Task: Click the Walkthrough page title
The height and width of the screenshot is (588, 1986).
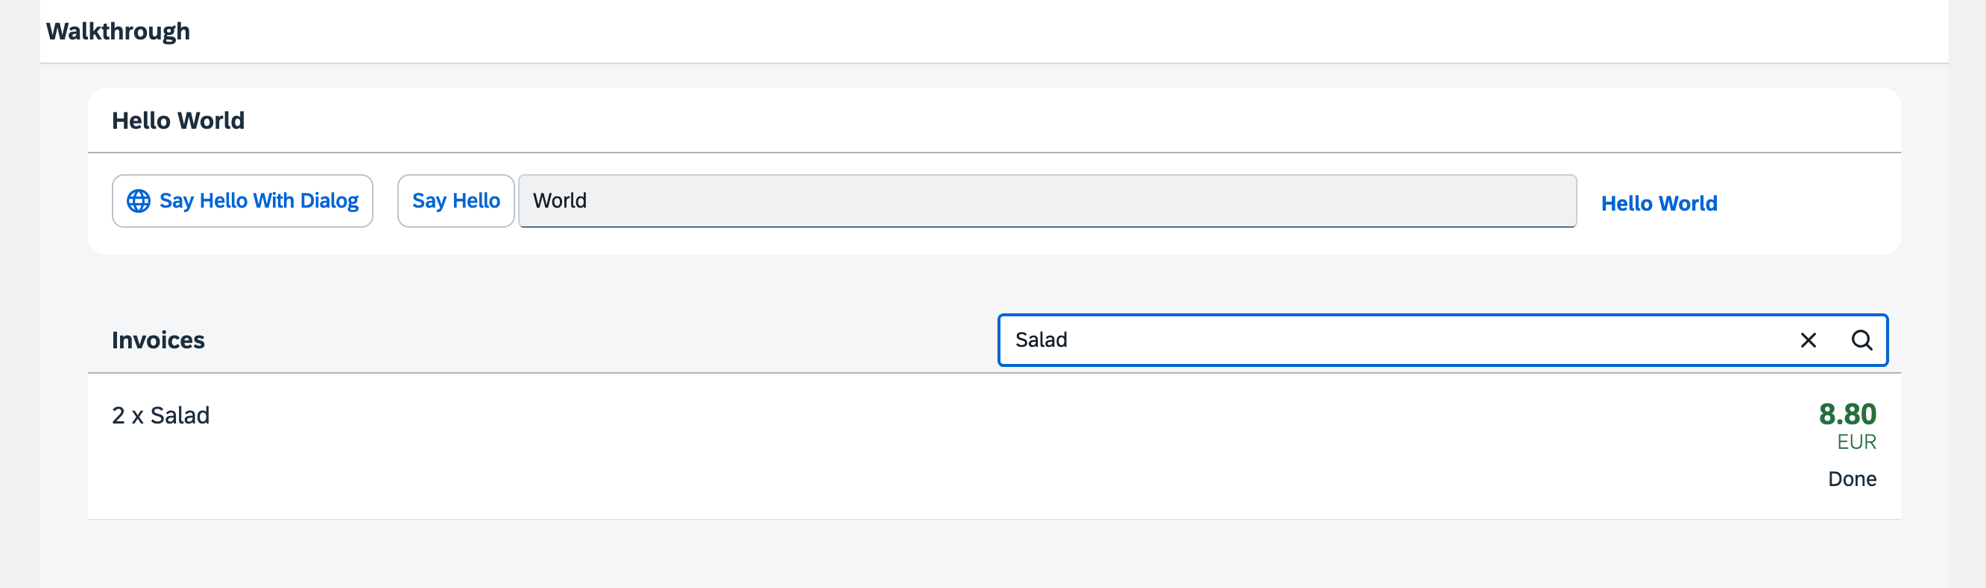Action: tap(118, 31)
